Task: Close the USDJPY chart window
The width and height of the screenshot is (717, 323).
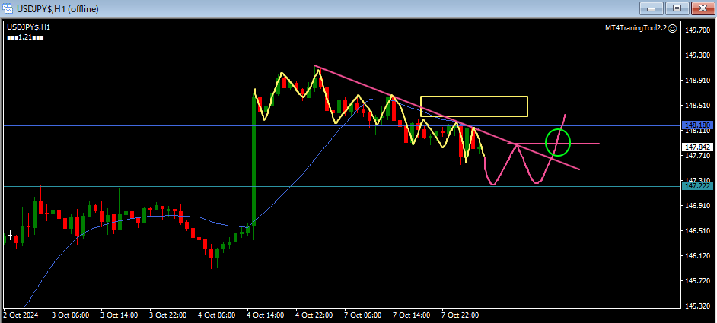Action: point(699,8)
